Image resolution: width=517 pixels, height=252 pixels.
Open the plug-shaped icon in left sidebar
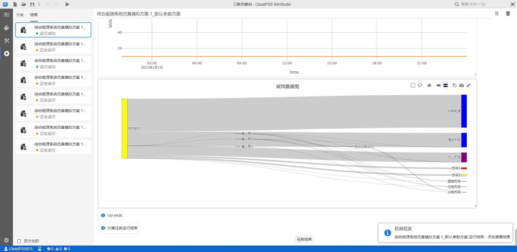point(7,28)
